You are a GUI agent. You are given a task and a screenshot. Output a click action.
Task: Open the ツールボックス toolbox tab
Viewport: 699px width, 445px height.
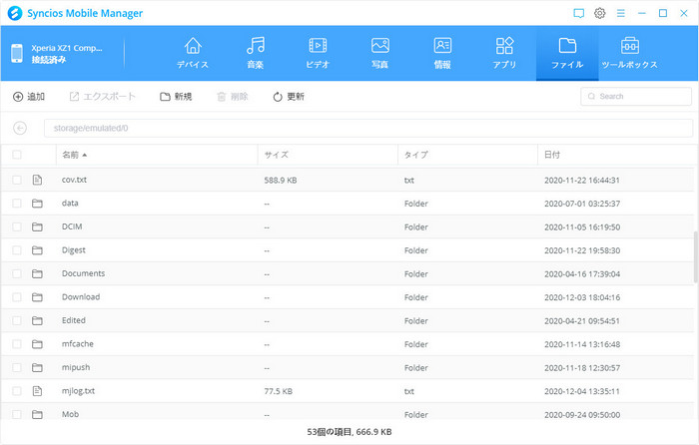tap(629, 53)
